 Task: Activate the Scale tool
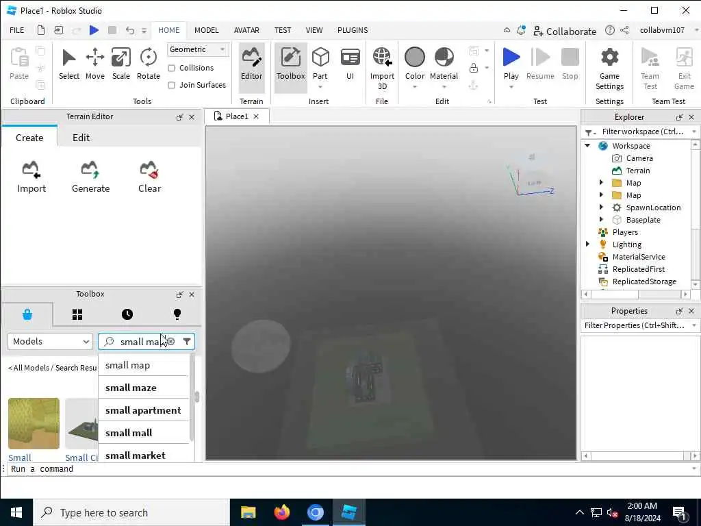pyautogui.click(x=120, y=64)
